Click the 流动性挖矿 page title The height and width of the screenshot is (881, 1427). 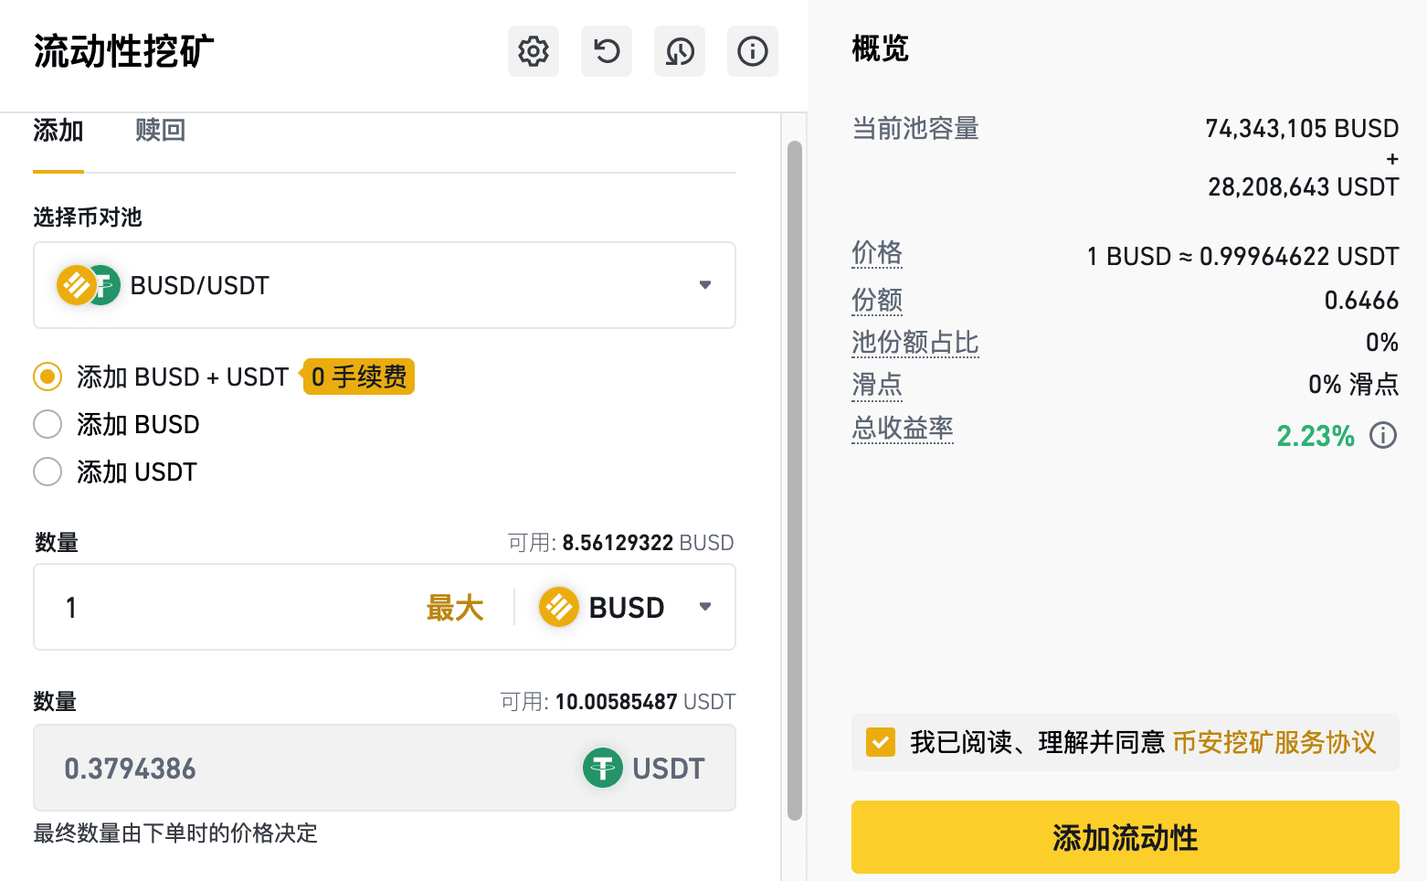click(x=124, y=51)
